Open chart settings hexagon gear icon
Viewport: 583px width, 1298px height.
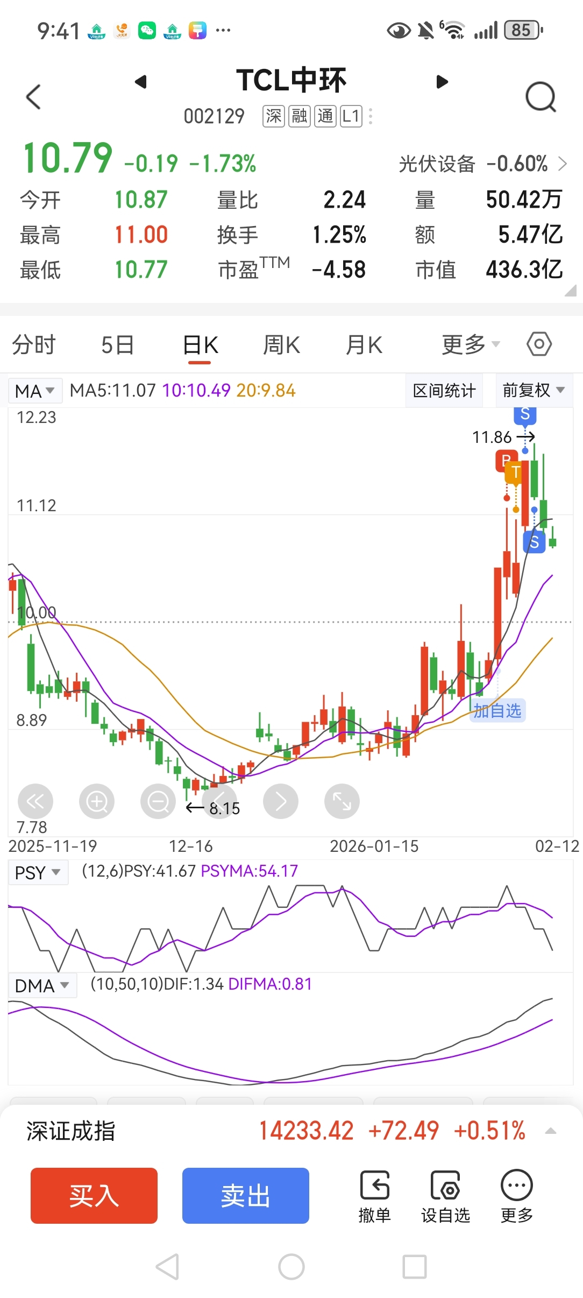tap(539, 344)
